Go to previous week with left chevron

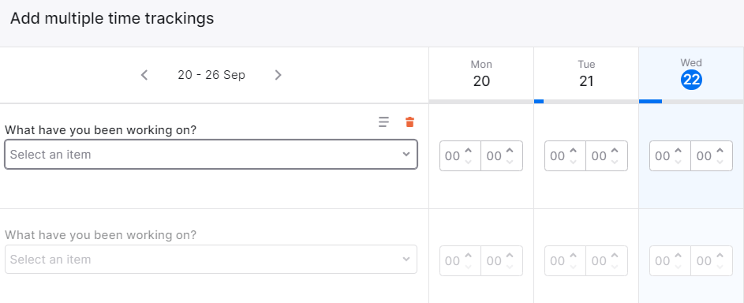click(x=144, y=75)
